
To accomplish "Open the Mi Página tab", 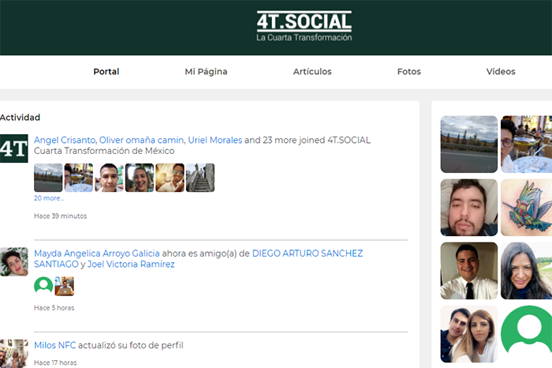I will tap(206, 72).
